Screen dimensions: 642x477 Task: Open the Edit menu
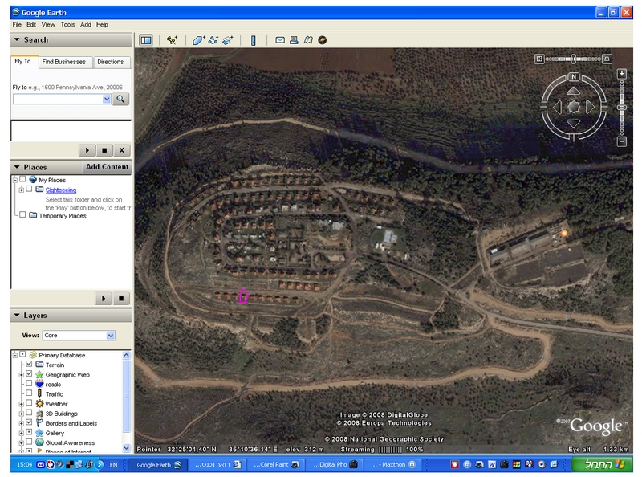pyautogui.click(x=31, y=25)
